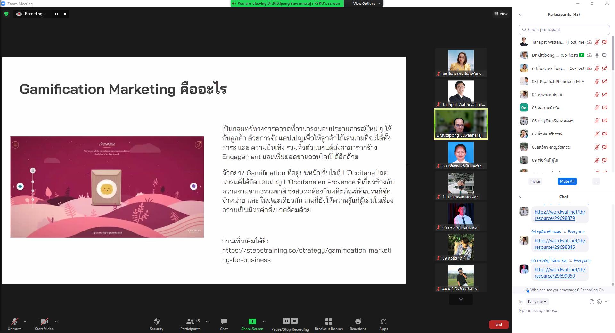Collapse the Participants panel chevron
Viewport: 615px width, 333px height.
coord(520,15)
